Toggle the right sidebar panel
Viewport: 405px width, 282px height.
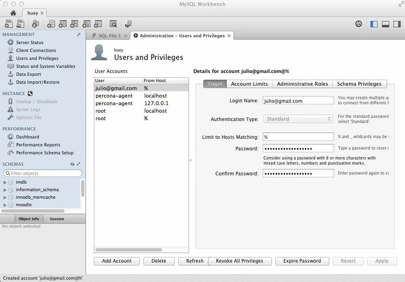point(397,24)
